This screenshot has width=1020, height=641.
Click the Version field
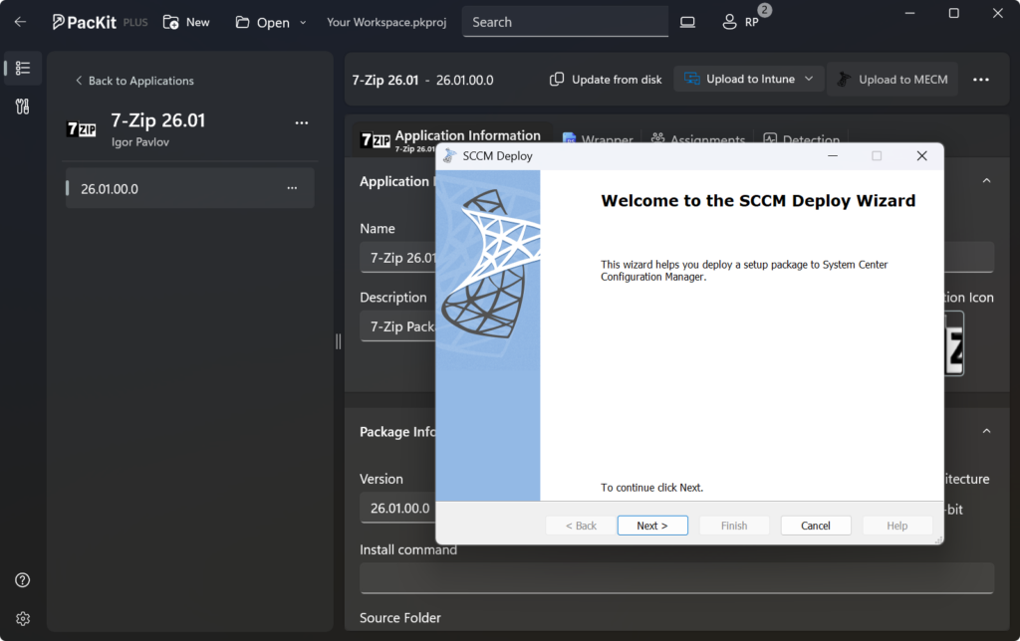click(398, 508)
